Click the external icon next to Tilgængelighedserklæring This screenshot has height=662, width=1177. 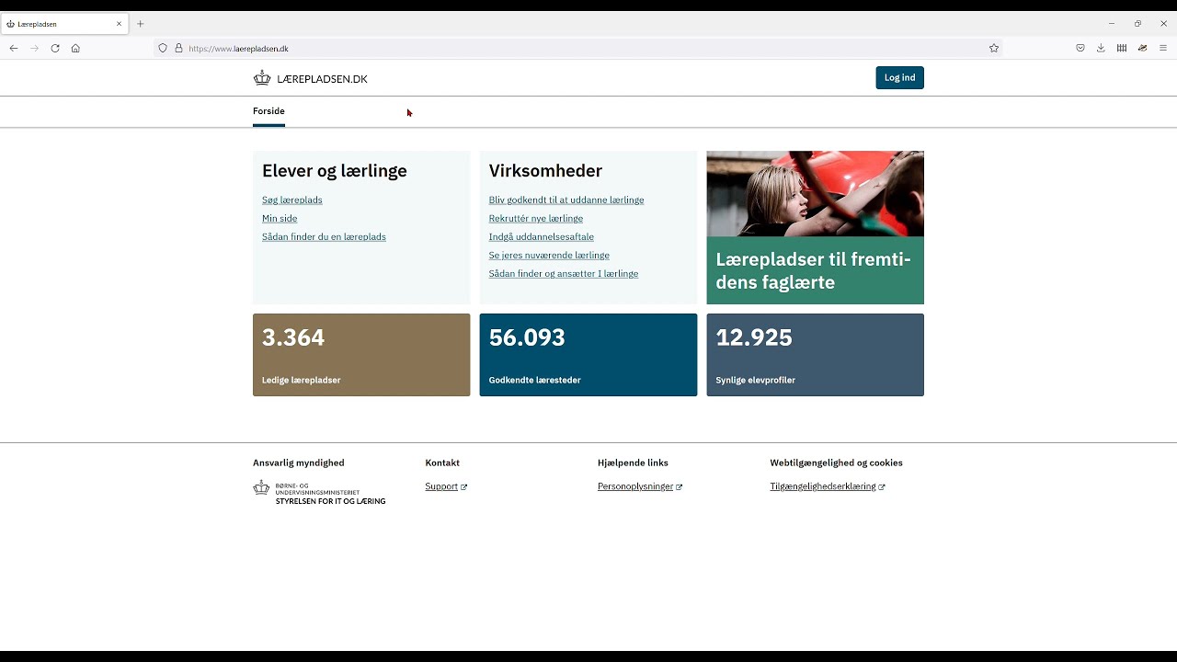pyautogui.click(x=882, y=487)
